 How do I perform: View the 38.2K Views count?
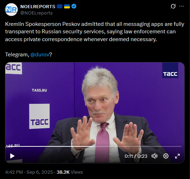(70, 172)
